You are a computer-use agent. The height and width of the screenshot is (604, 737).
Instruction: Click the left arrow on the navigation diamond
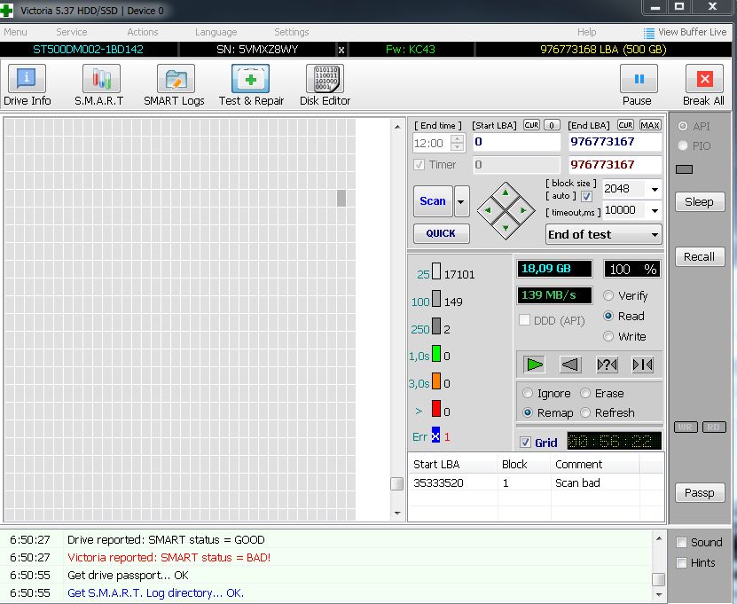pyautogui.click(x=488, y=210)
